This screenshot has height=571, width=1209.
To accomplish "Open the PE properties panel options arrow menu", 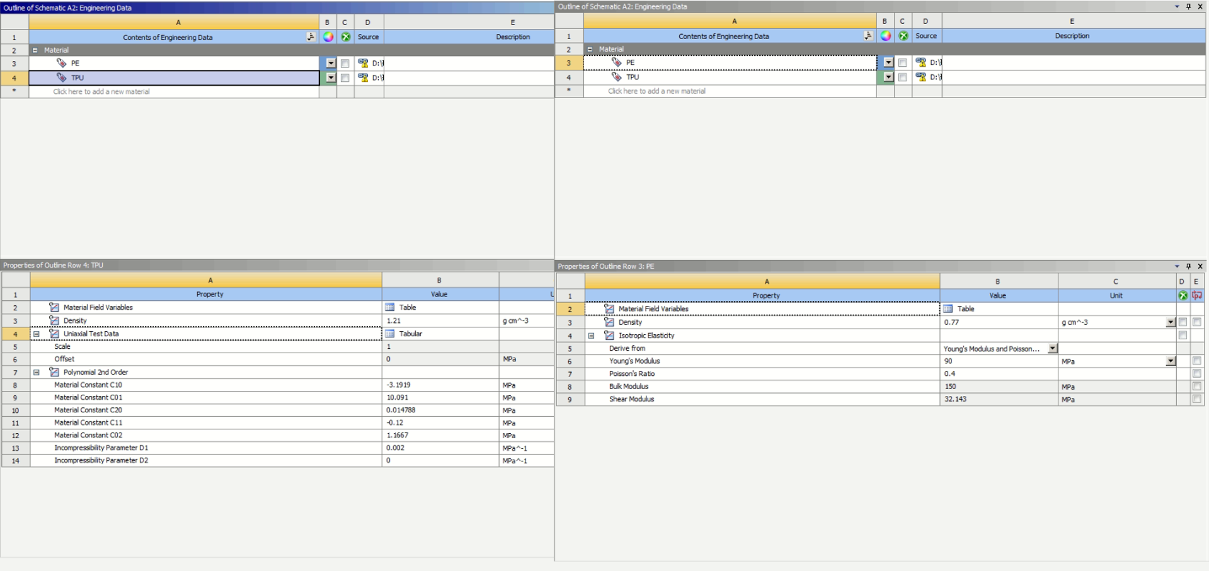I will 1176,266.
